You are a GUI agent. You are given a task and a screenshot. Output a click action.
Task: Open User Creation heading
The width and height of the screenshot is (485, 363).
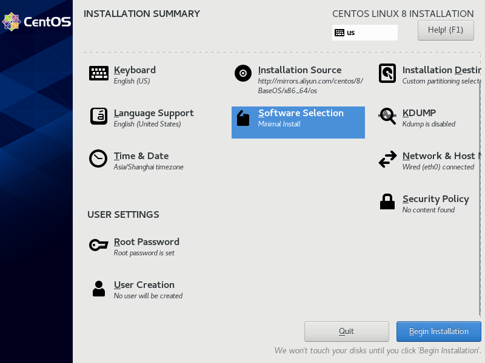(x=144, y=284)
